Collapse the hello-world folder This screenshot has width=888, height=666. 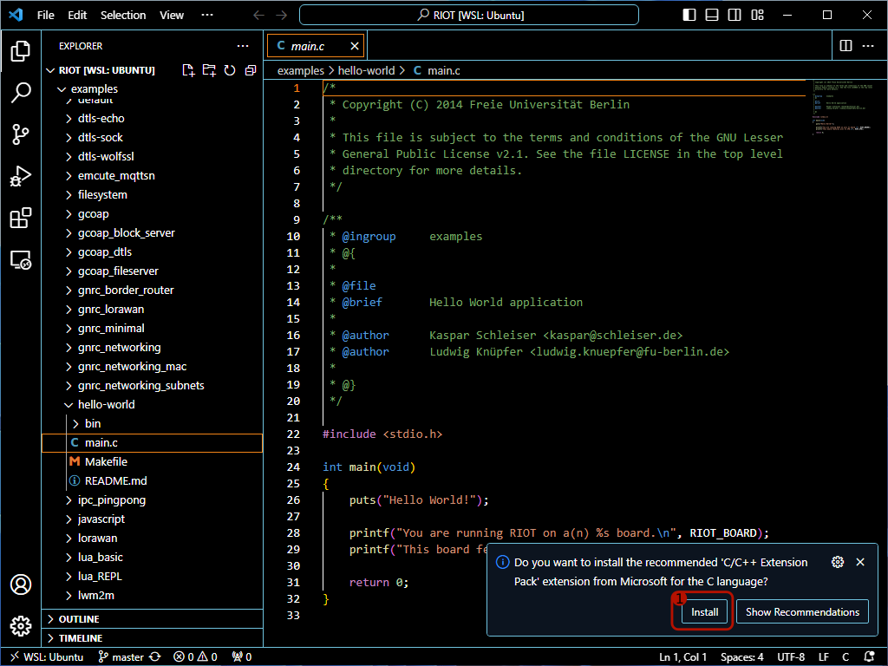(x=68, y=404)
